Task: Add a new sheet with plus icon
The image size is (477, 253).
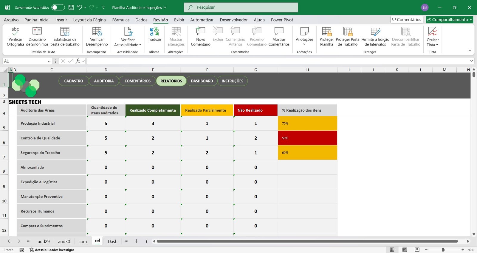Action: point(136,241)
